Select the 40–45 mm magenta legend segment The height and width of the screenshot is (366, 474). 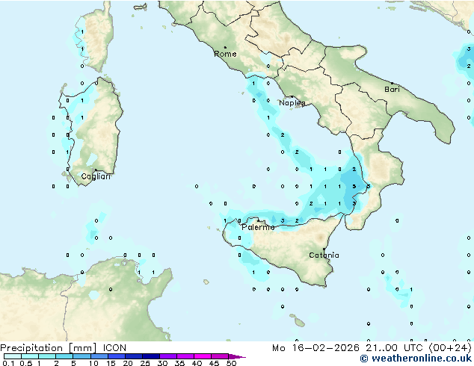coord(203,356)
